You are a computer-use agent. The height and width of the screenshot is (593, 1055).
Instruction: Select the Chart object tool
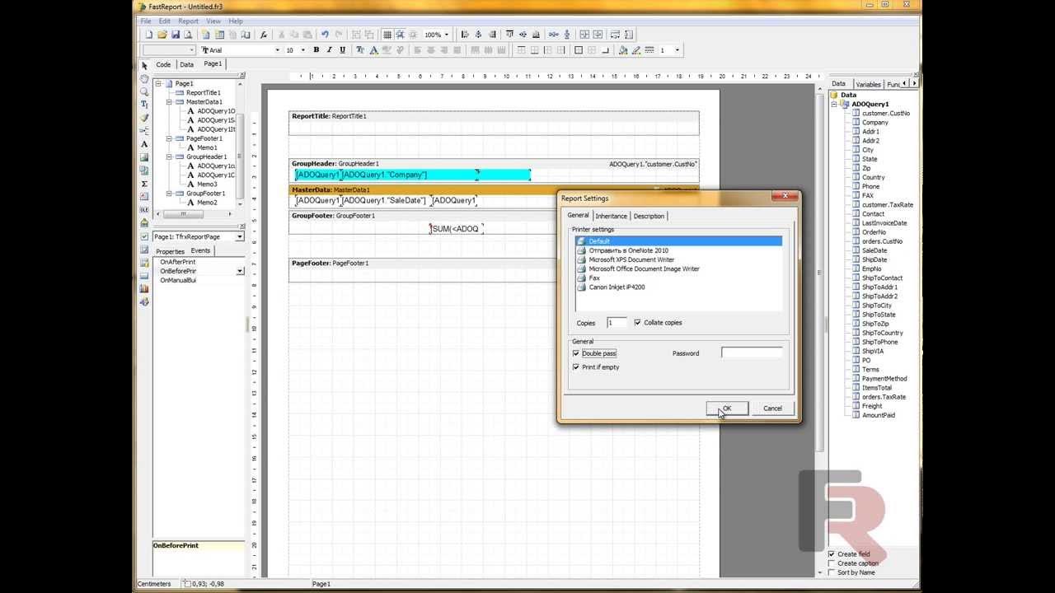click(144, 289)
